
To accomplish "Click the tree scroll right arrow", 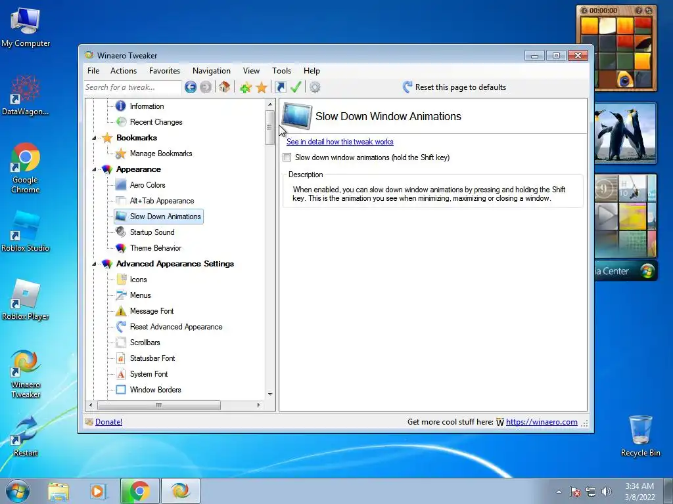I will 258,405.
